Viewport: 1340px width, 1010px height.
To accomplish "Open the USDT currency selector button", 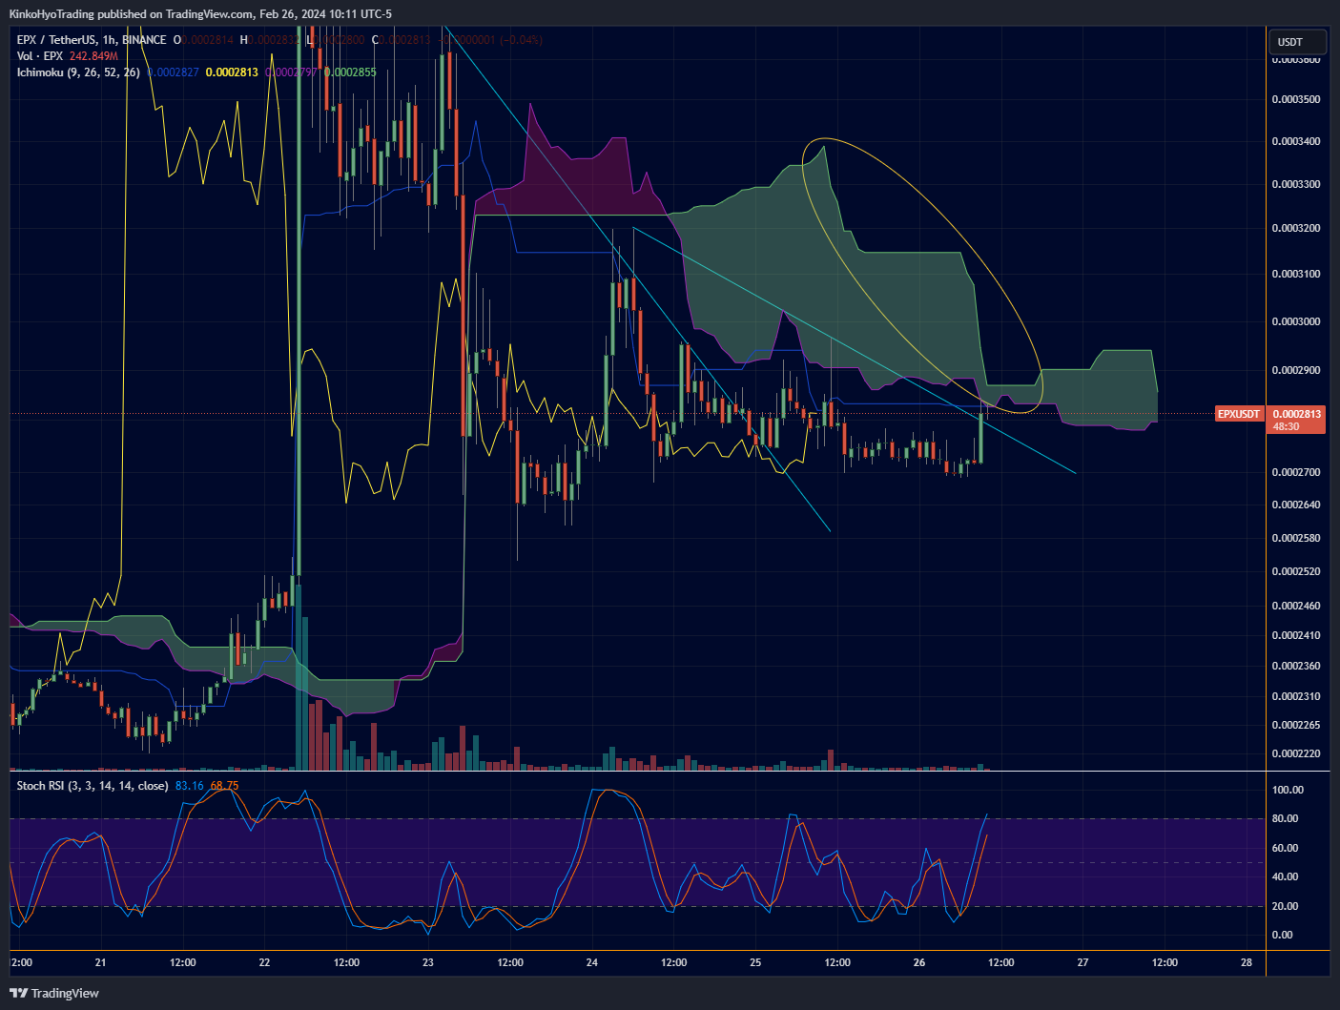I will (x=1297, y=42).
